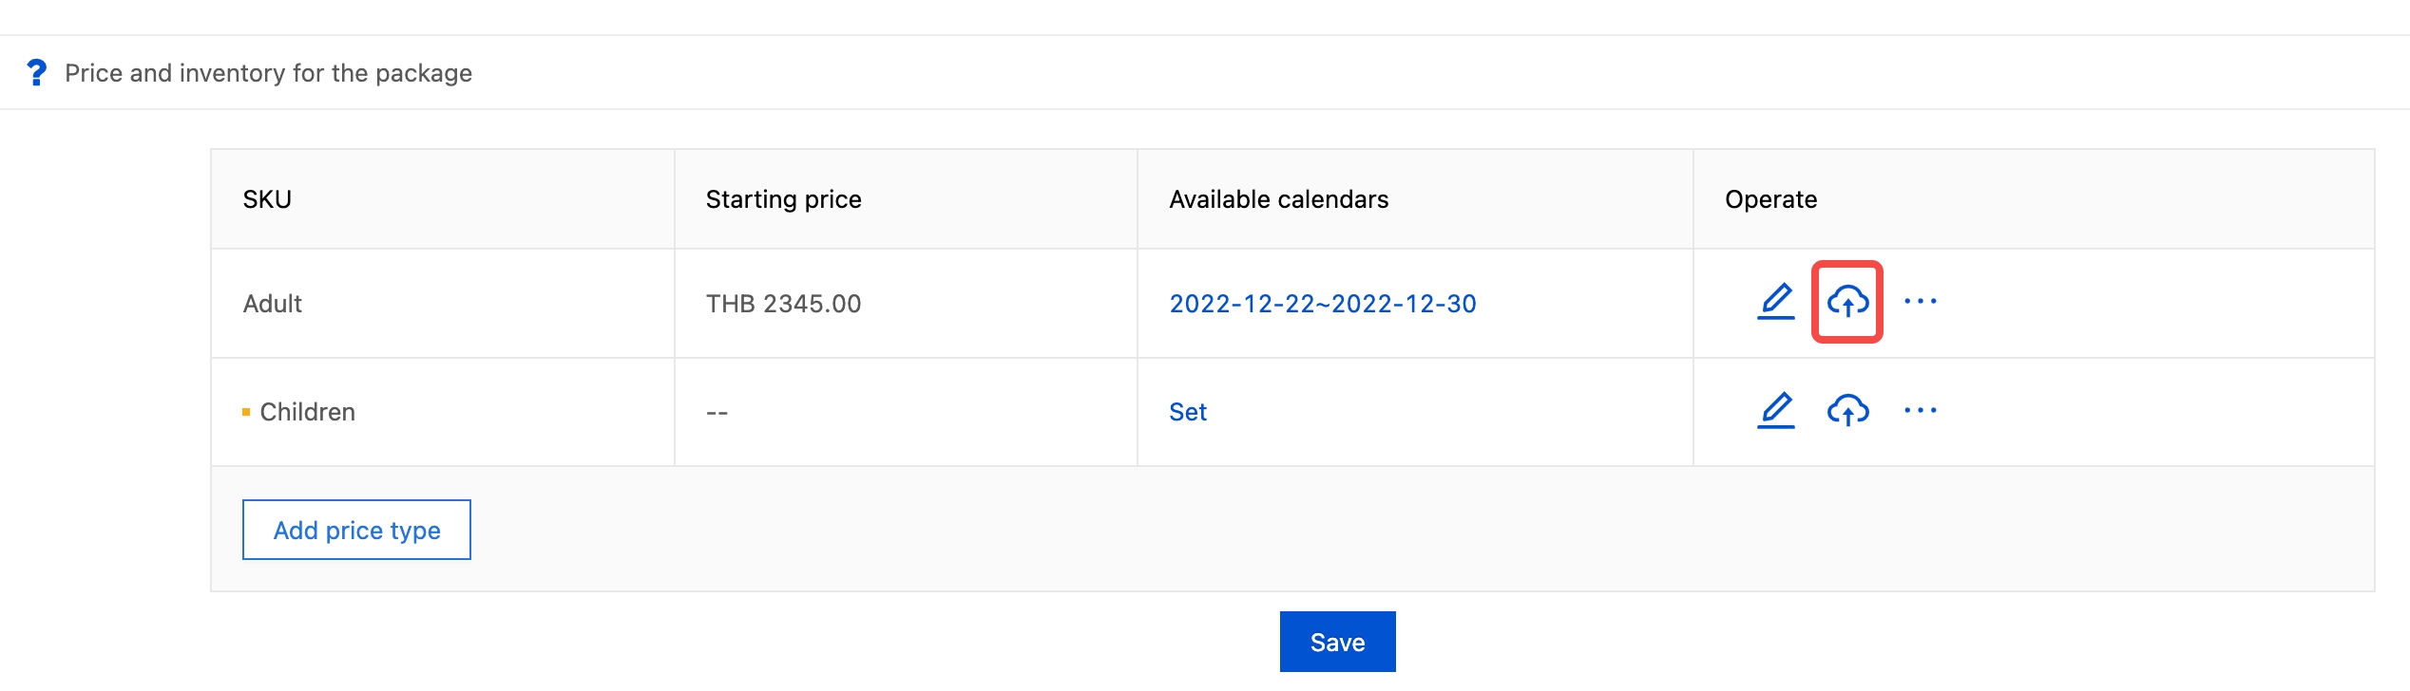Screen dimensions: 2410x691
Task: Click the Set link for Children calendars
Action: pos(1187,412)
